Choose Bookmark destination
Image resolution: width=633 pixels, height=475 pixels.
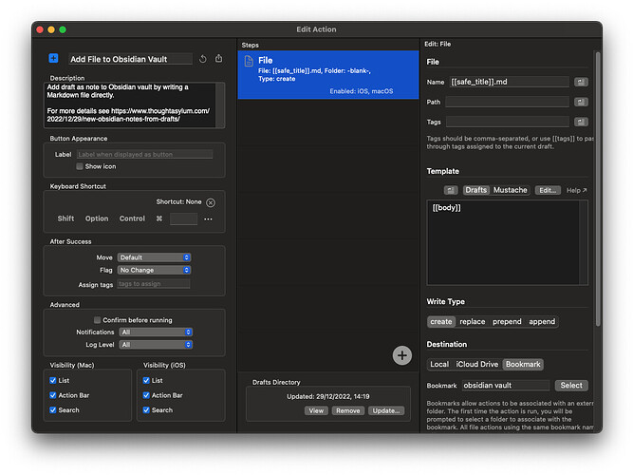523,364
